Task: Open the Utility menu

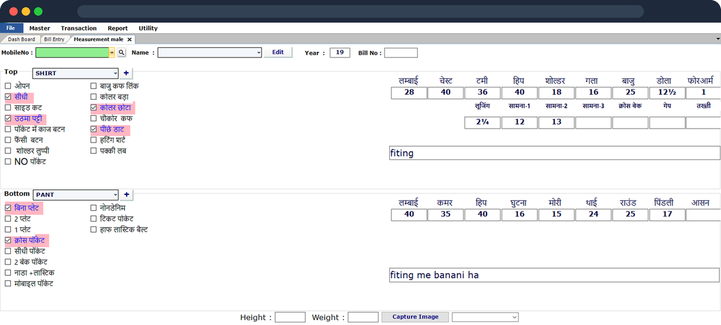Action: coord(148,28)
